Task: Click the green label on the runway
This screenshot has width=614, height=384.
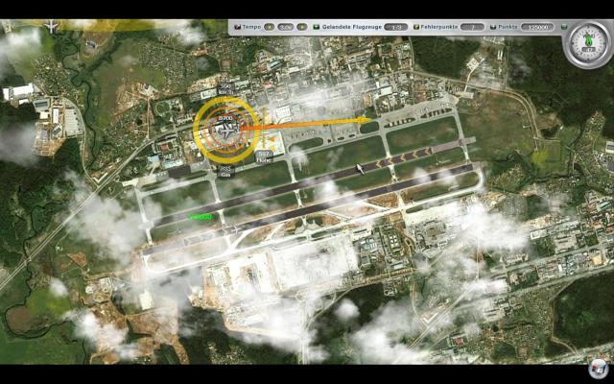Action: [200, 217]
